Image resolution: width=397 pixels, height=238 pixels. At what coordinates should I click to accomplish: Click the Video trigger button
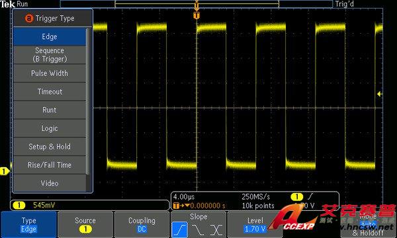50,183
